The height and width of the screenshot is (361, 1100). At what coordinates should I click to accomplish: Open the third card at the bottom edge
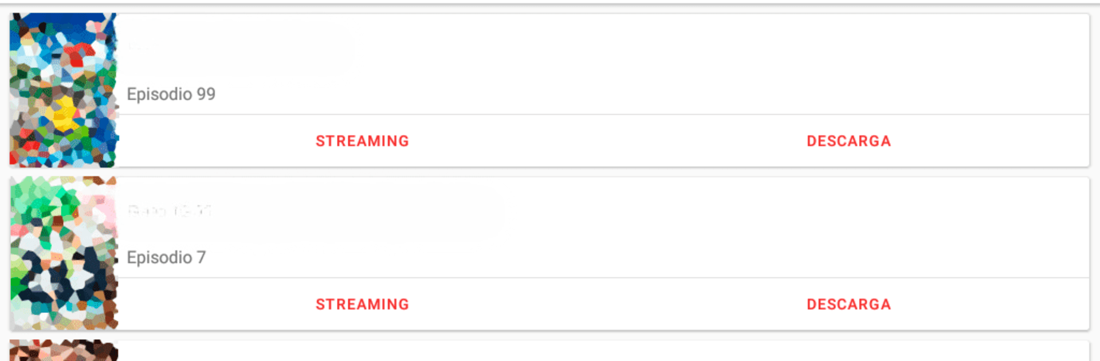coord(602,351)
